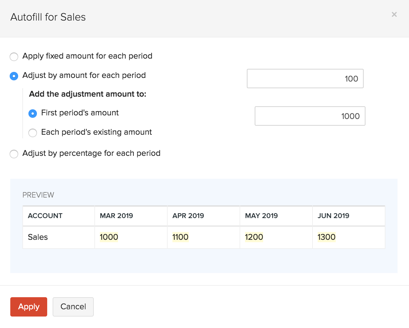Close the Autofill for Sales dialog
This screenshot has width=409, height=328.
coord(394,14)
